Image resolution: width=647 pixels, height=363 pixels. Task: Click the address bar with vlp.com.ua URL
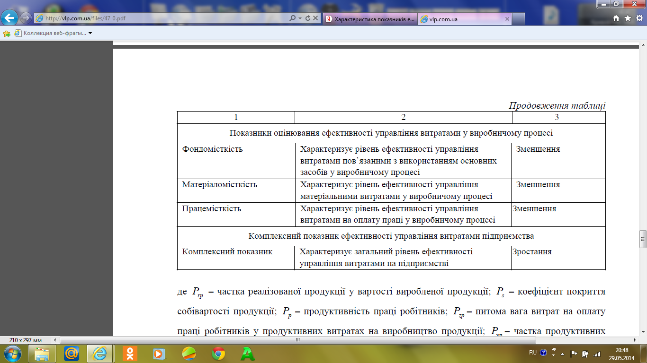pyautogui.click(x=161, y=18)
